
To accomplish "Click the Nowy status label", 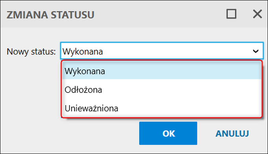I will [31, 51].
